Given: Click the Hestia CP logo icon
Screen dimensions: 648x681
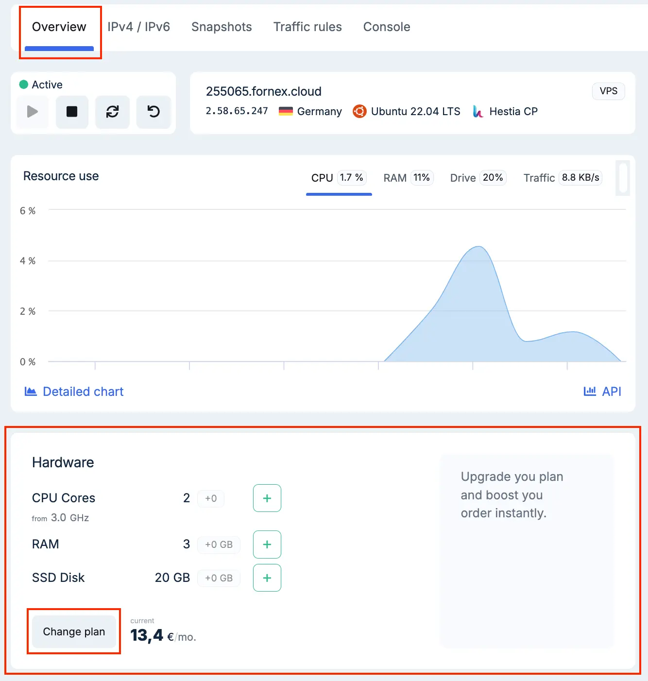Looking at the screenshot, I should tap(478, 111).
